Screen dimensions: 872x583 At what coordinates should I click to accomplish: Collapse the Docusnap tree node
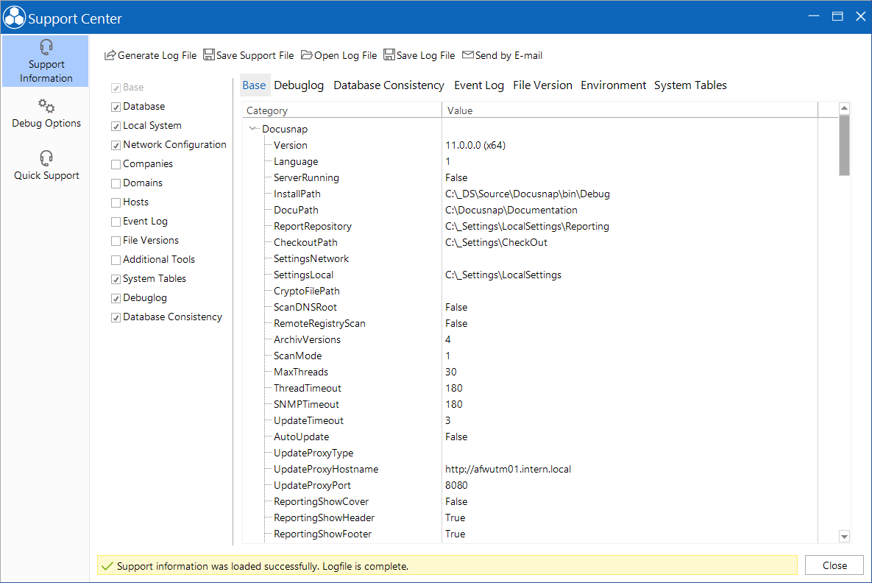[x=253, y=129]
